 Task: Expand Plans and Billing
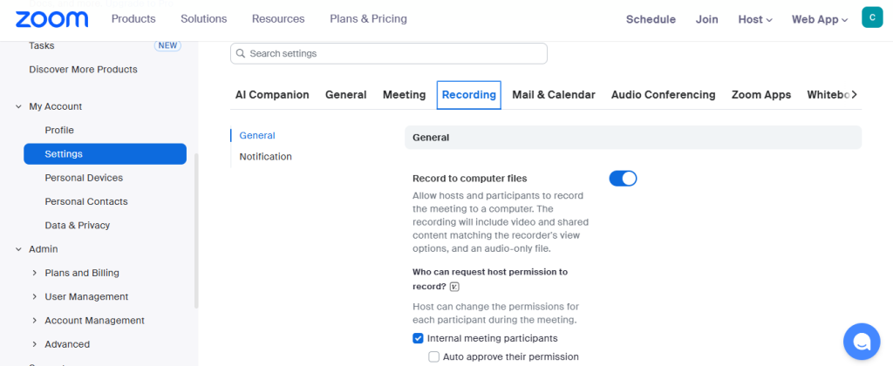point(35,274)
